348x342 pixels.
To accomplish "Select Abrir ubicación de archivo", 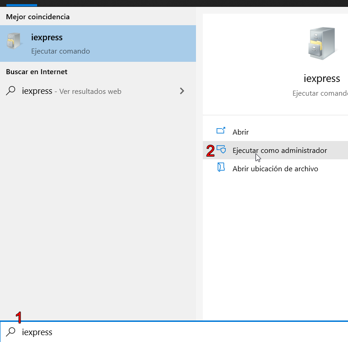I will [275, 168].
